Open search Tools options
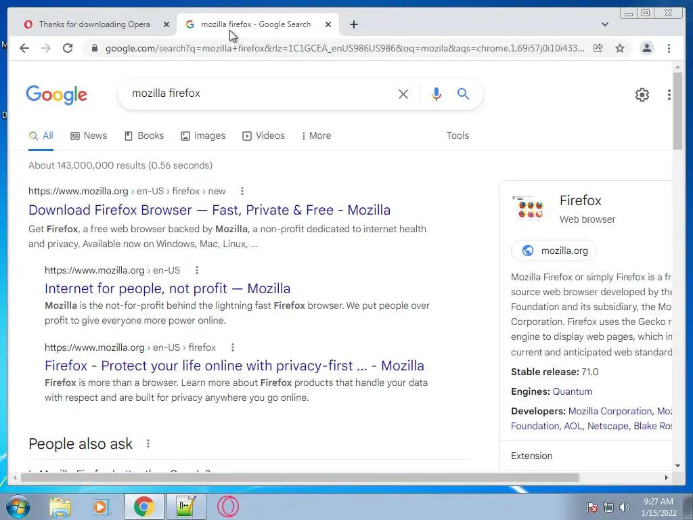Image resolution: width=693 pixels, height=520 pixels. [x=457, y=135]
